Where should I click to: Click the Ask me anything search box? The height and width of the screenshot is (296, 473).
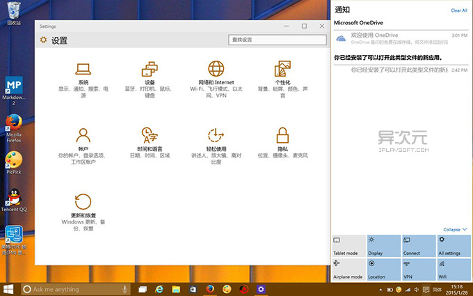(75, 289)
